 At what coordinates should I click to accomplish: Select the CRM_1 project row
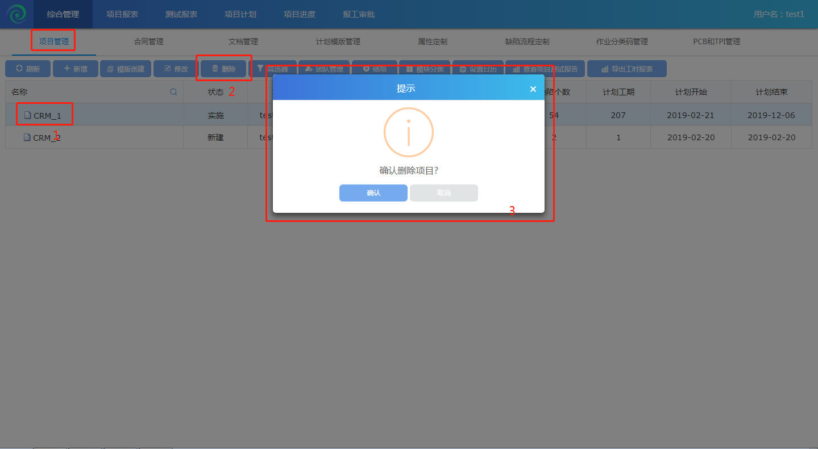click(x=47, y=115)
